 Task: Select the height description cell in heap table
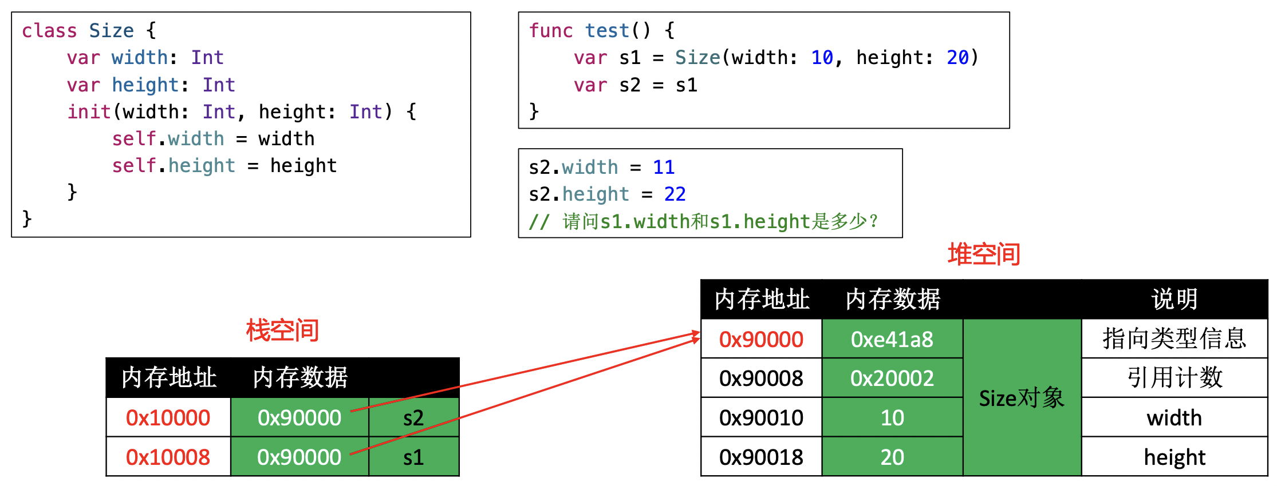(x=1174, y=457)
